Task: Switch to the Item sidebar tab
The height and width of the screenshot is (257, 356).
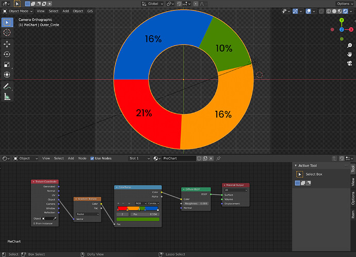Action: coord(353,214)
